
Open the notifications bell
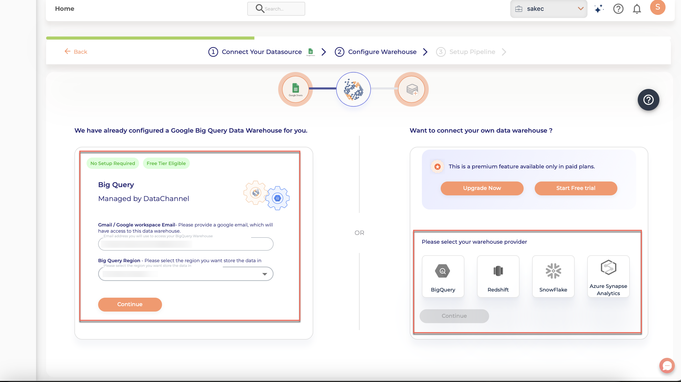click(637, 9)
